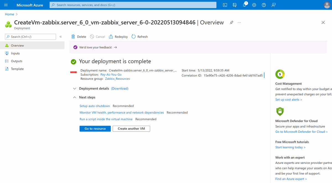Click the Go to resource button
This screenshot has width=332, height=183.
[95, 129]
